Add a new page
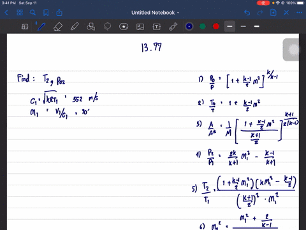This screenshot has width=306, height=230. click(273, 13)
